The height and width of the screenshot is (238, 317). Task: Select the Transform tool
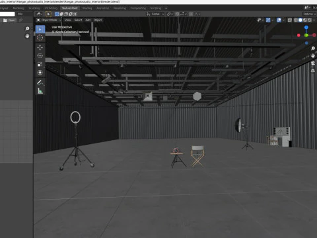click(x=40, y=73)
